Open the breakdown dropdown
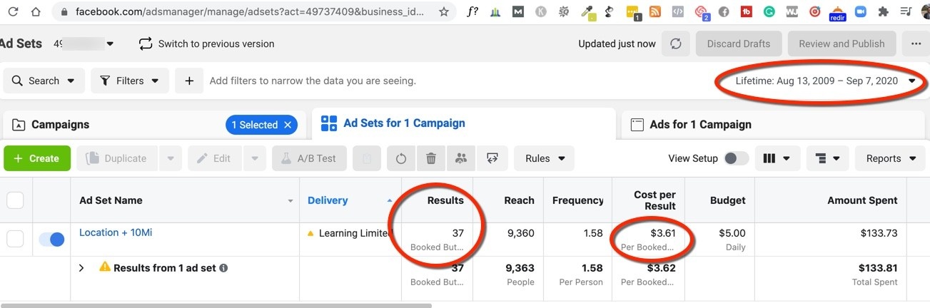The image size is (930, 308). (827, 158)
